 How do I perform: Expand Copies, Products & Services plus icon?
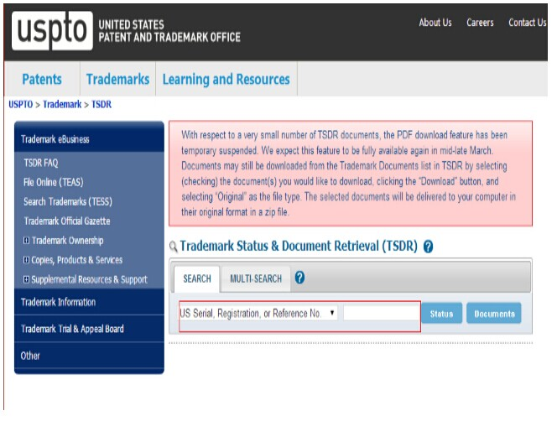click(26, 260)
